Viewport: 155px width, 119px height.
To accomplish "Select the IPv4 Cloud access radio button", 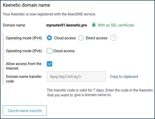I will click(49, 38).
